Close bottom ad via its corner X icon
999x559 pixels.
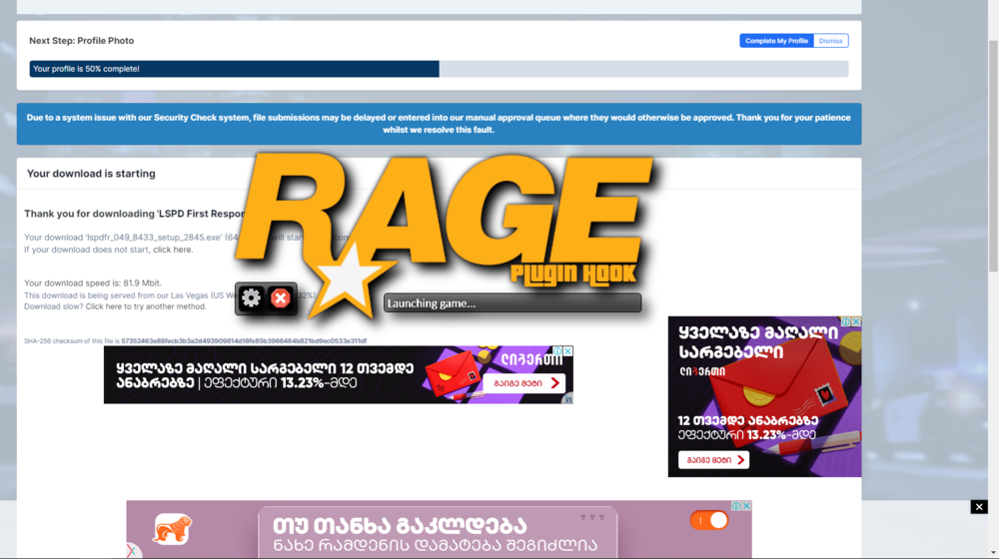(746, 505)
